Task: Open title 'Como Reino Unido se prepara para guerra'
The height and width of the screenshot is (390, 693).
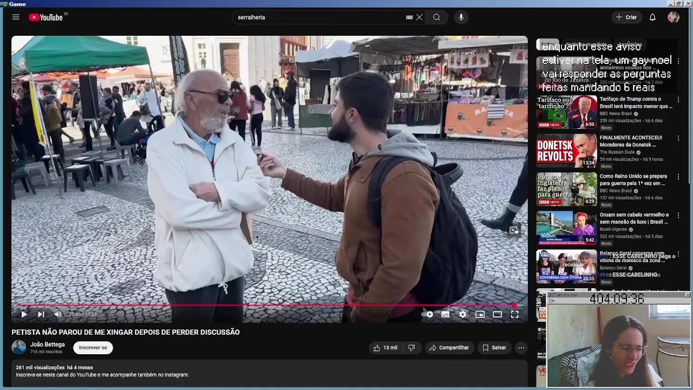Action: 633,180
